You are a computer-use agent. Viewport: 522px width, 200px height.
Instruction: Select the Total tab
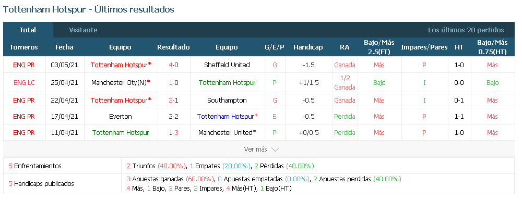coord(28,30)
